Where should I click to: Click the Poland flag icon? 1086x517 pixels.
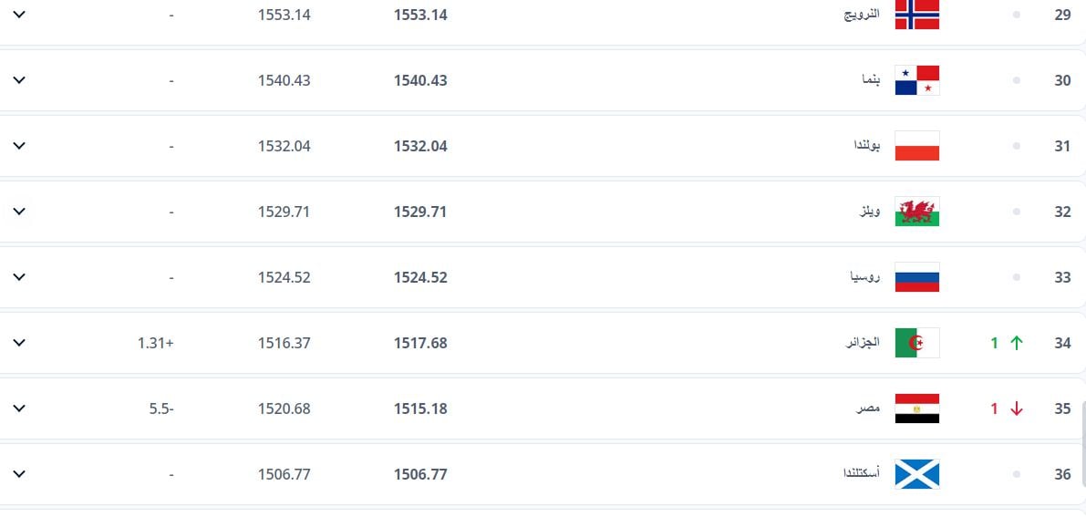click(x=916, y=146)
